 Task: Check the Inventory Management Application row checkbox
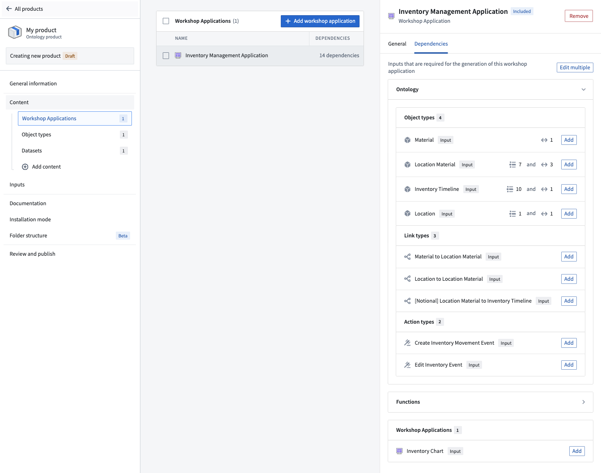[x=166, y=55]
